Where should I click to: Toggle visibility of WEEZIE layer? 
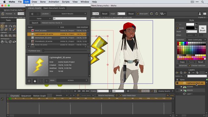click(177, 90)
